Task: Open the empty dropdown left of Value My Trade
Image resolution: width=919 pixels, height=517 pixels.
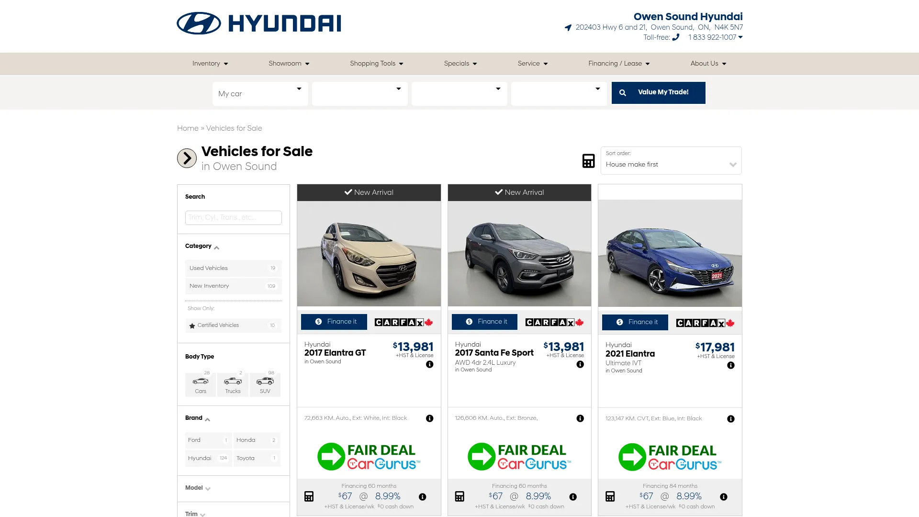Action: coord(559,93)
